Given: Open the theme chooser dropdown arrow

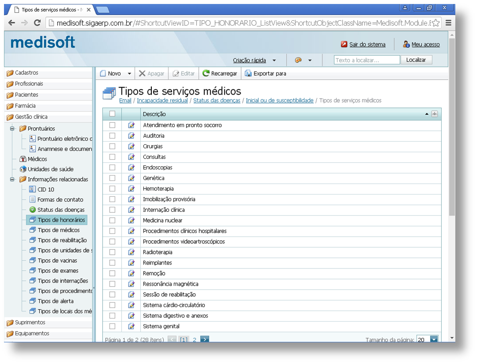Looking at the screenshot, I should click(310, 61).
